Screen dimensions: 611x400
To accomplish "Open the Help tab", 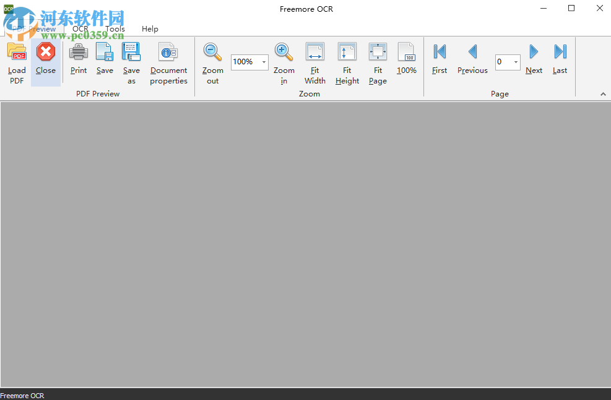I will 150,29.
